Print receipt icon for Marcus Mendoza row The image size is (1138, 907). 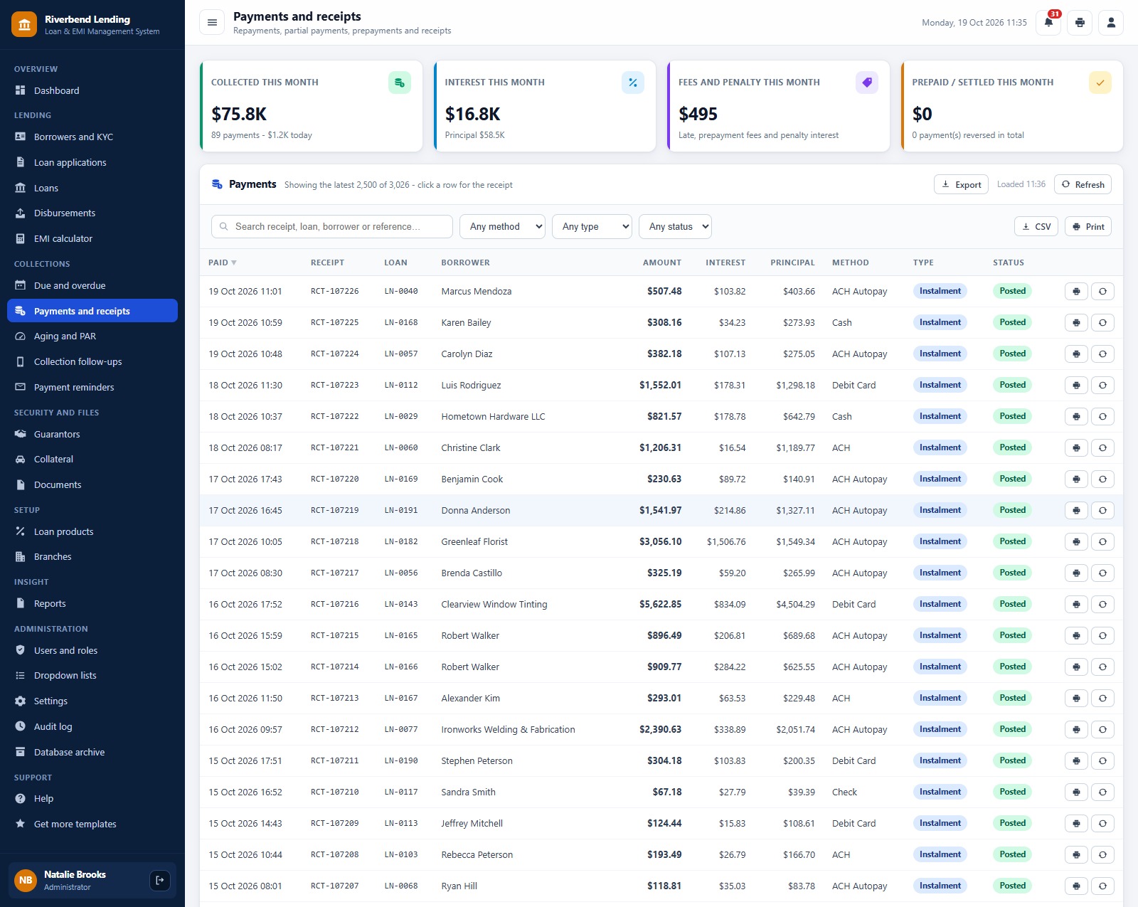coord(1076,292)
